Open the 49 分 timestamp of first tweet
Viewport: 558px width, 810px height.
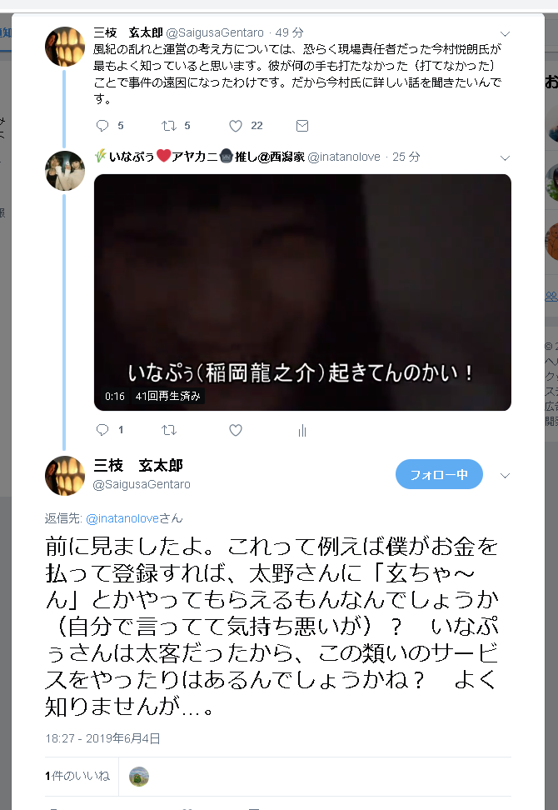(290, 32)
